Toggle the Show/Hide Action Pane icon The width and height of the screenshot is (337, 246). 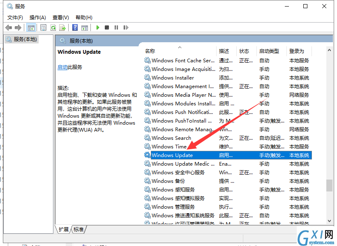coord(85,27)
